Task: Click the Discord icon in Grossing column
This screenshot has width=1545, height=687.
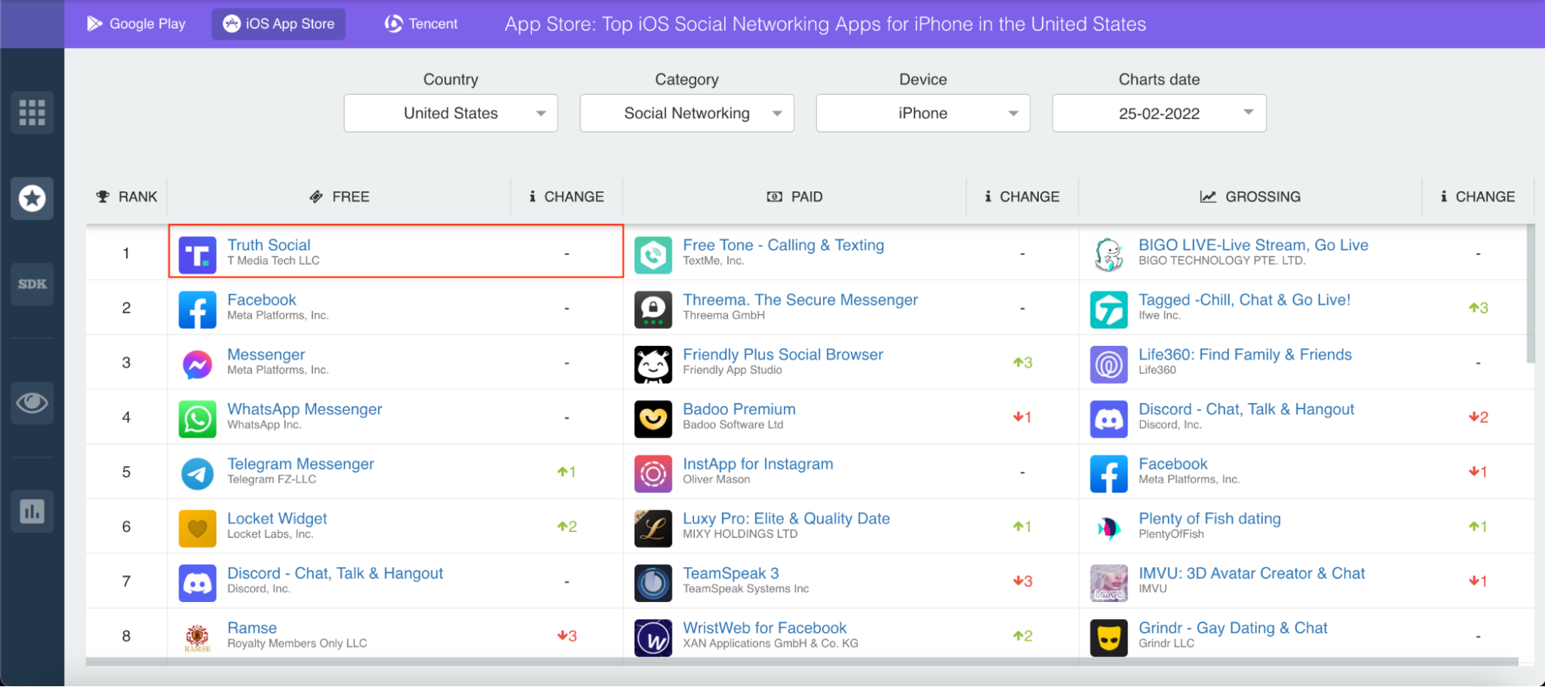Action: coord(1109,419)
